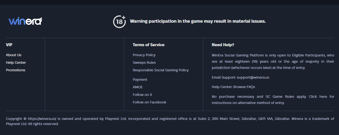The height and width of the screenshot is (135, 339).
Task: Go to the About Us page
Action: point(13,55)
